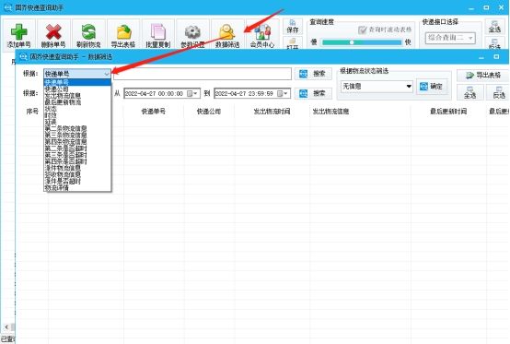Screen dimensions: 510x344
Task: Enable 查询时滚动表格 checkbox
Action: click(x=362, y=30)
